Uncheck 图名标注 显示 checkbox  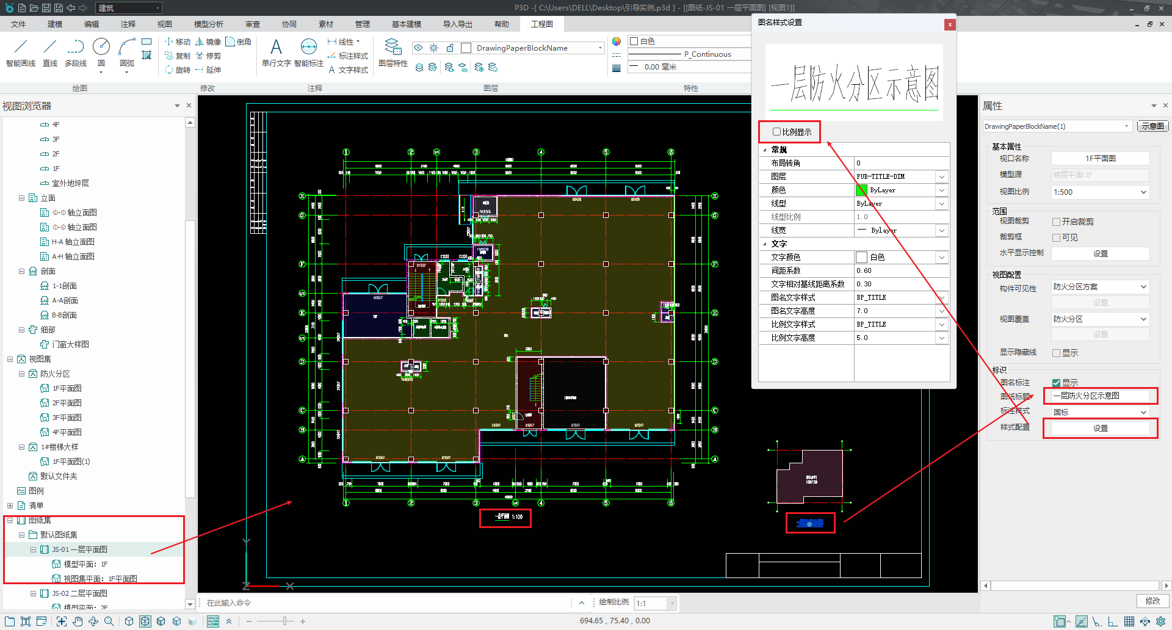click(1056, 383)
